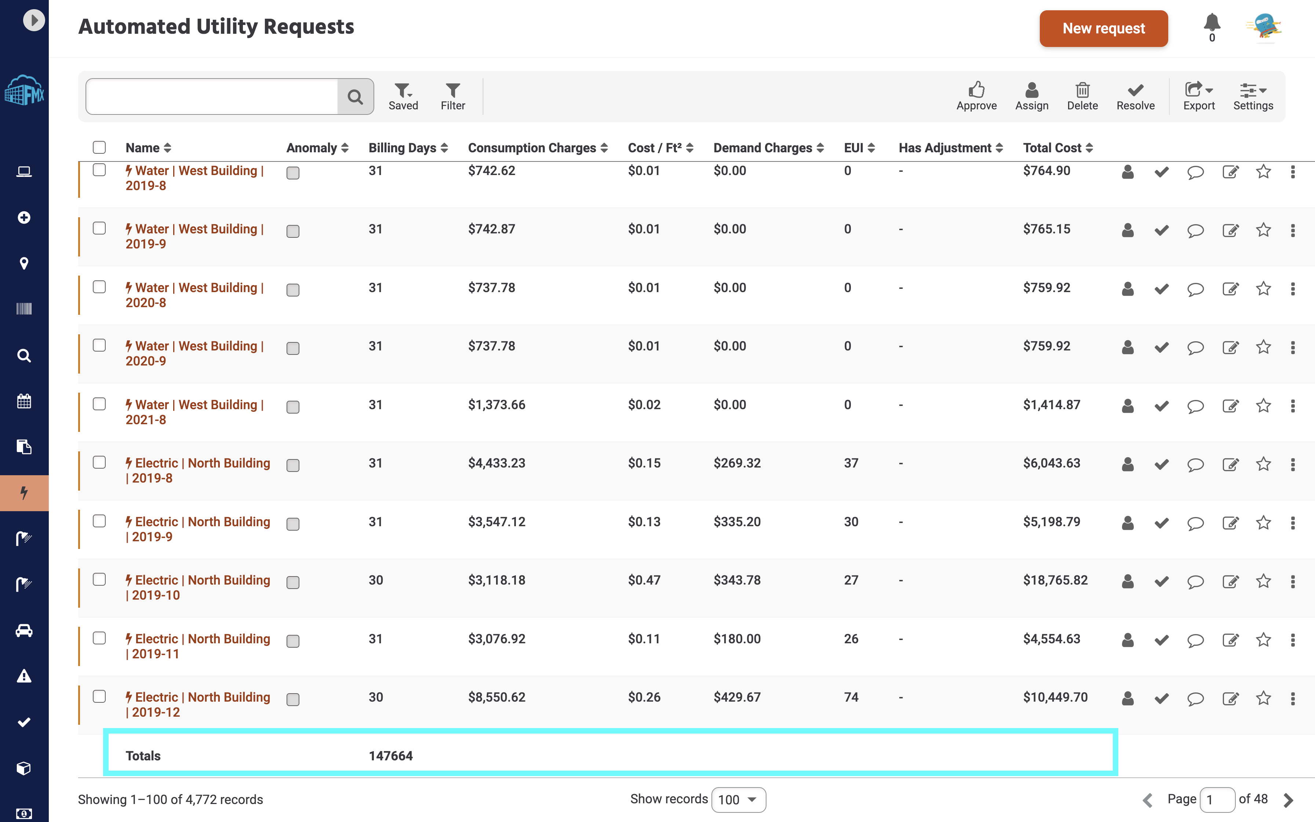Click the New request button
This screenshot has width=1315, height=822.
pyautogui.click(x=1103, y=28)
